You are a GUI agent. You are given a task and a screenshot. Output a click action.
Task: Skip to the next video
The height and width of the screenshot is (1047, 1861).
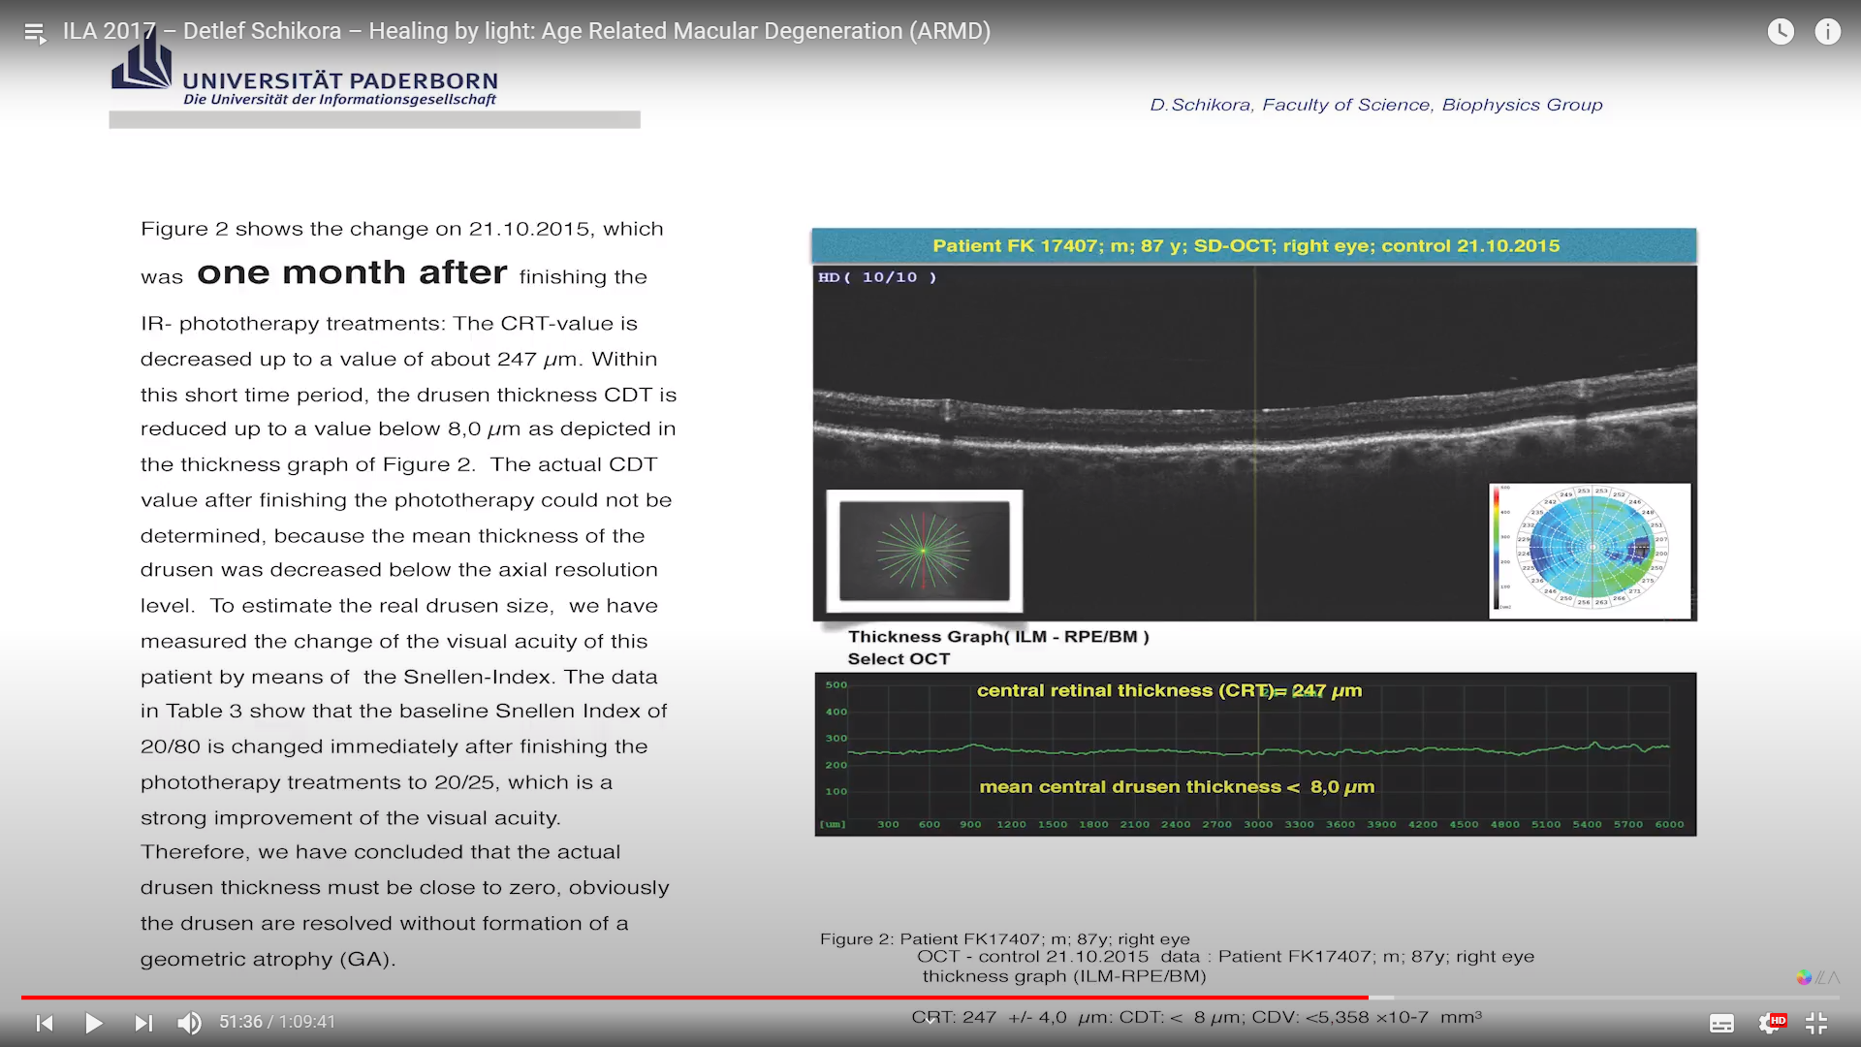[143, 1023]
